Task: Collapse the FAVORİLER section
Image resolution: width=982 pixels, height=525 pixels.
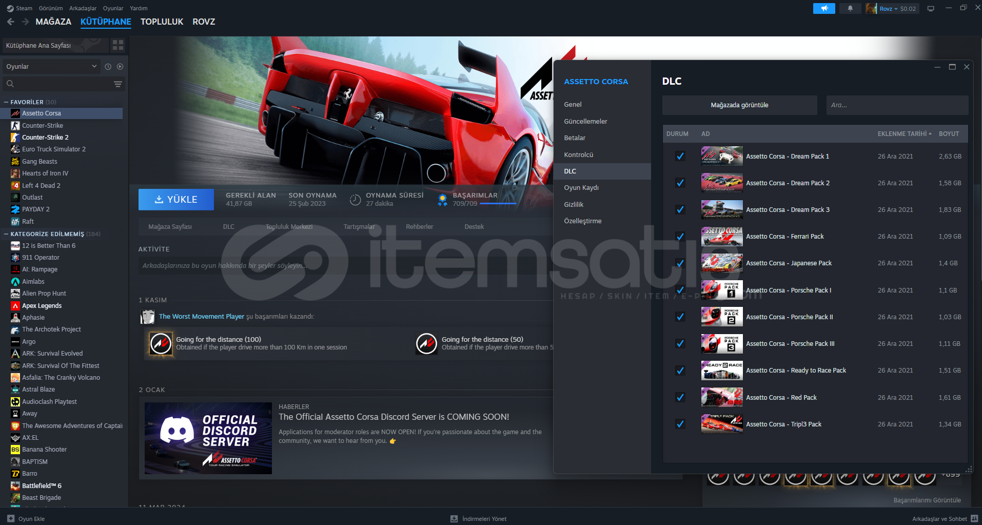Action: [6, 102]
